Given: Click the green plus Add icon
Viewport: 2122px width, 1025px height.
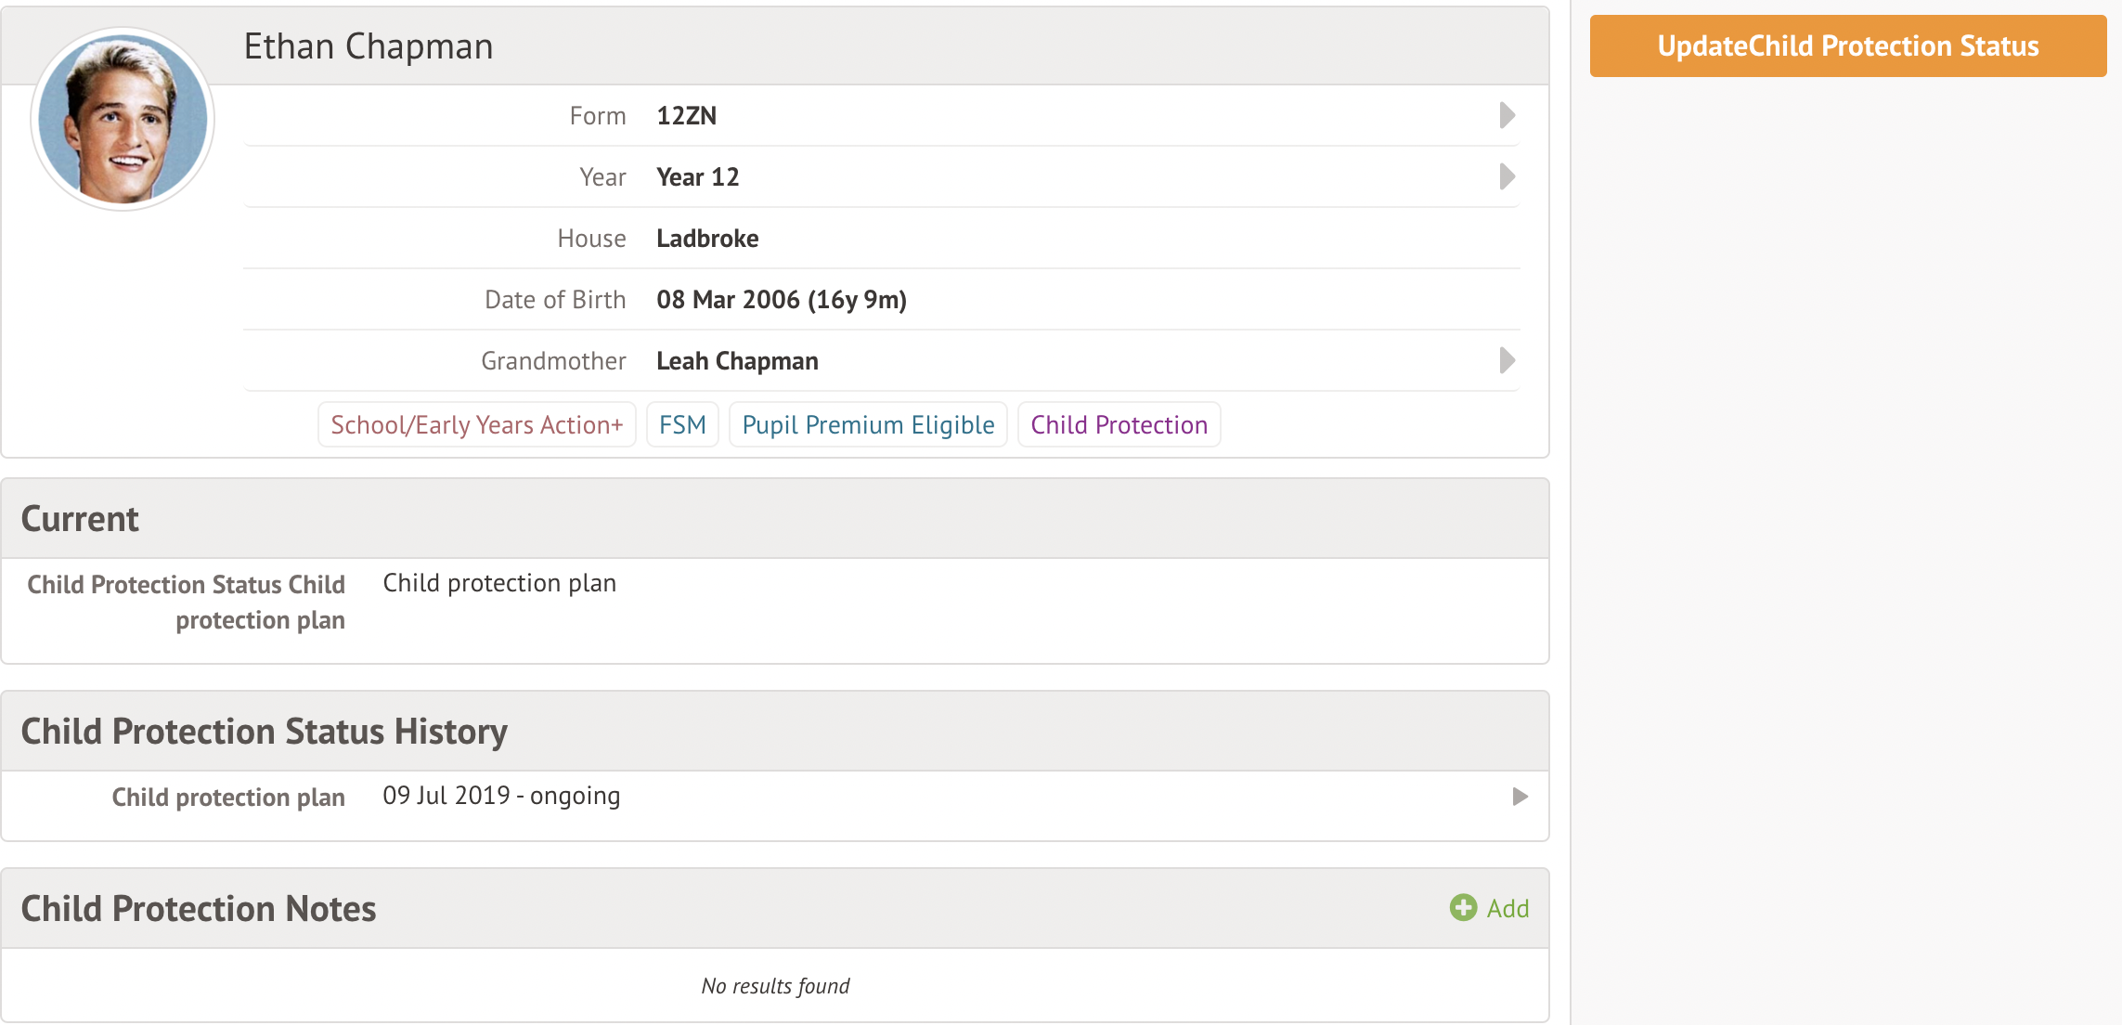Looking at the screenshot, I should [x=1463, y=908].
